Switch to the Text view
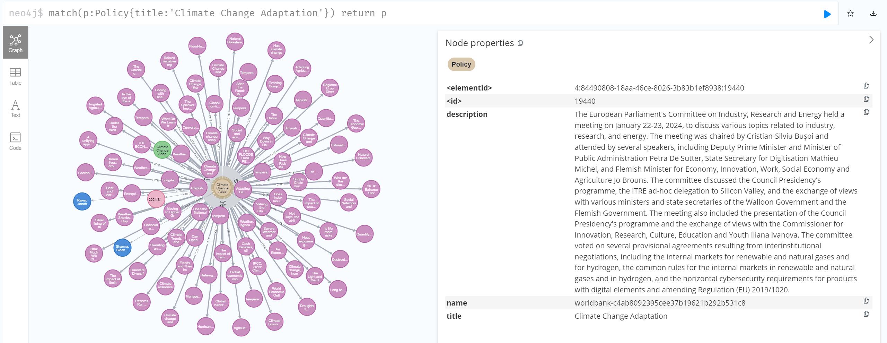The width and height of the screenshot is (887, 343). (x=15, y=109)
